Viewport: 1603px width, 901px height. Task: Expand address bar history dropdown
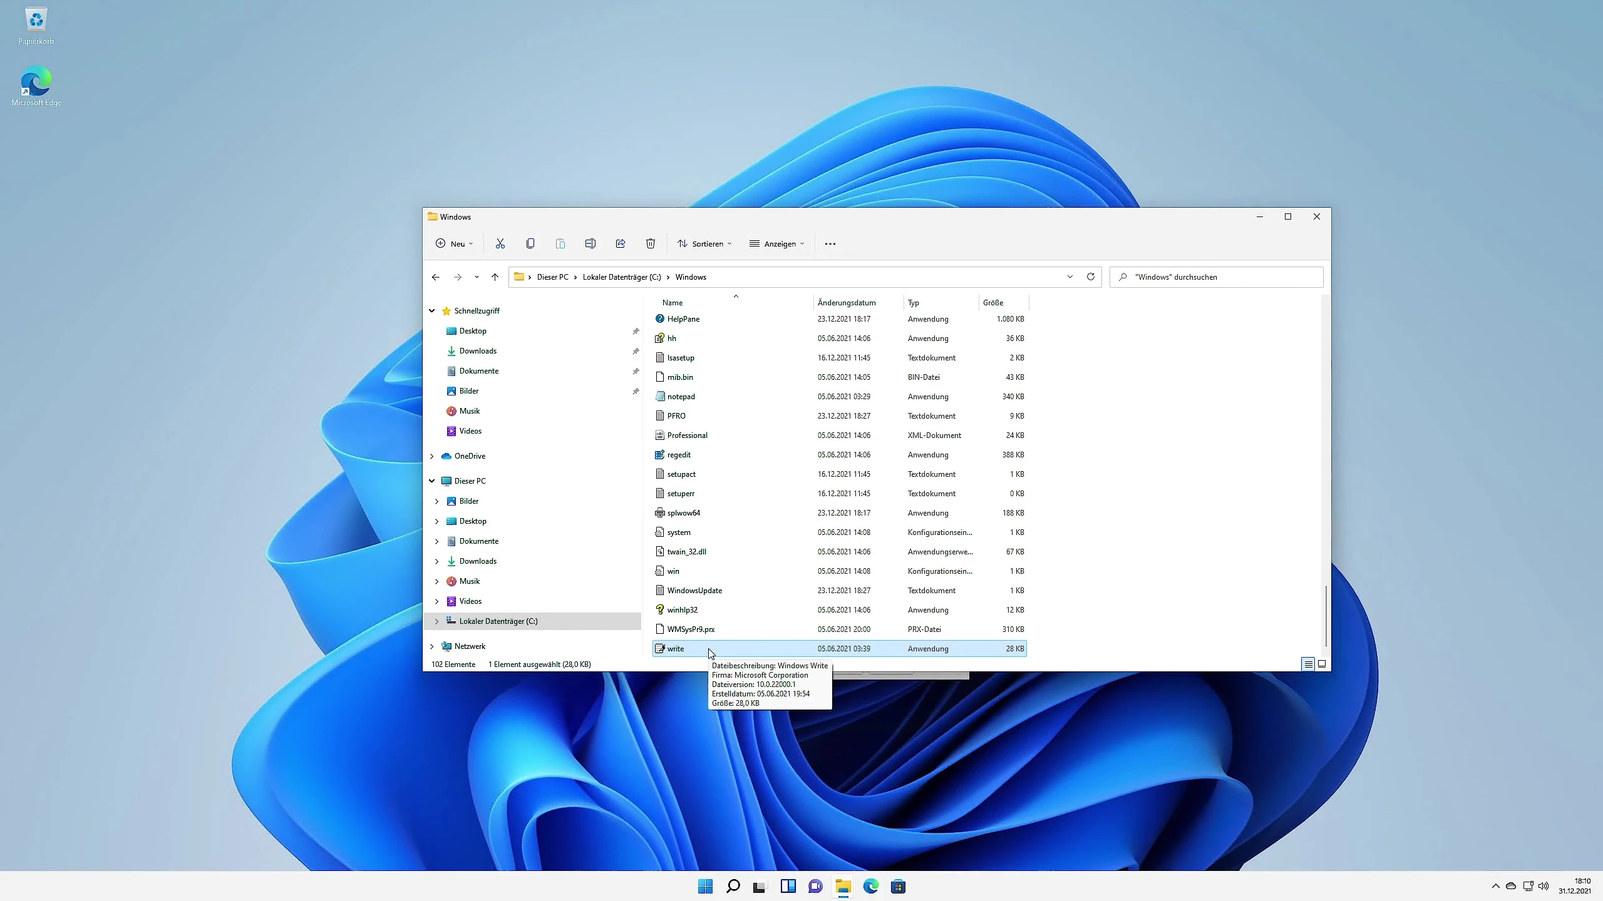(x=1070, y=277)
